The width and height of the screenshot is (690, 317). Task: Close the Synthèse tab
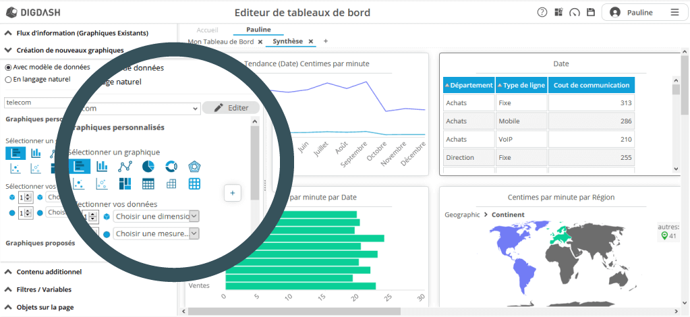pyautogui.click(x=311, y=41)
